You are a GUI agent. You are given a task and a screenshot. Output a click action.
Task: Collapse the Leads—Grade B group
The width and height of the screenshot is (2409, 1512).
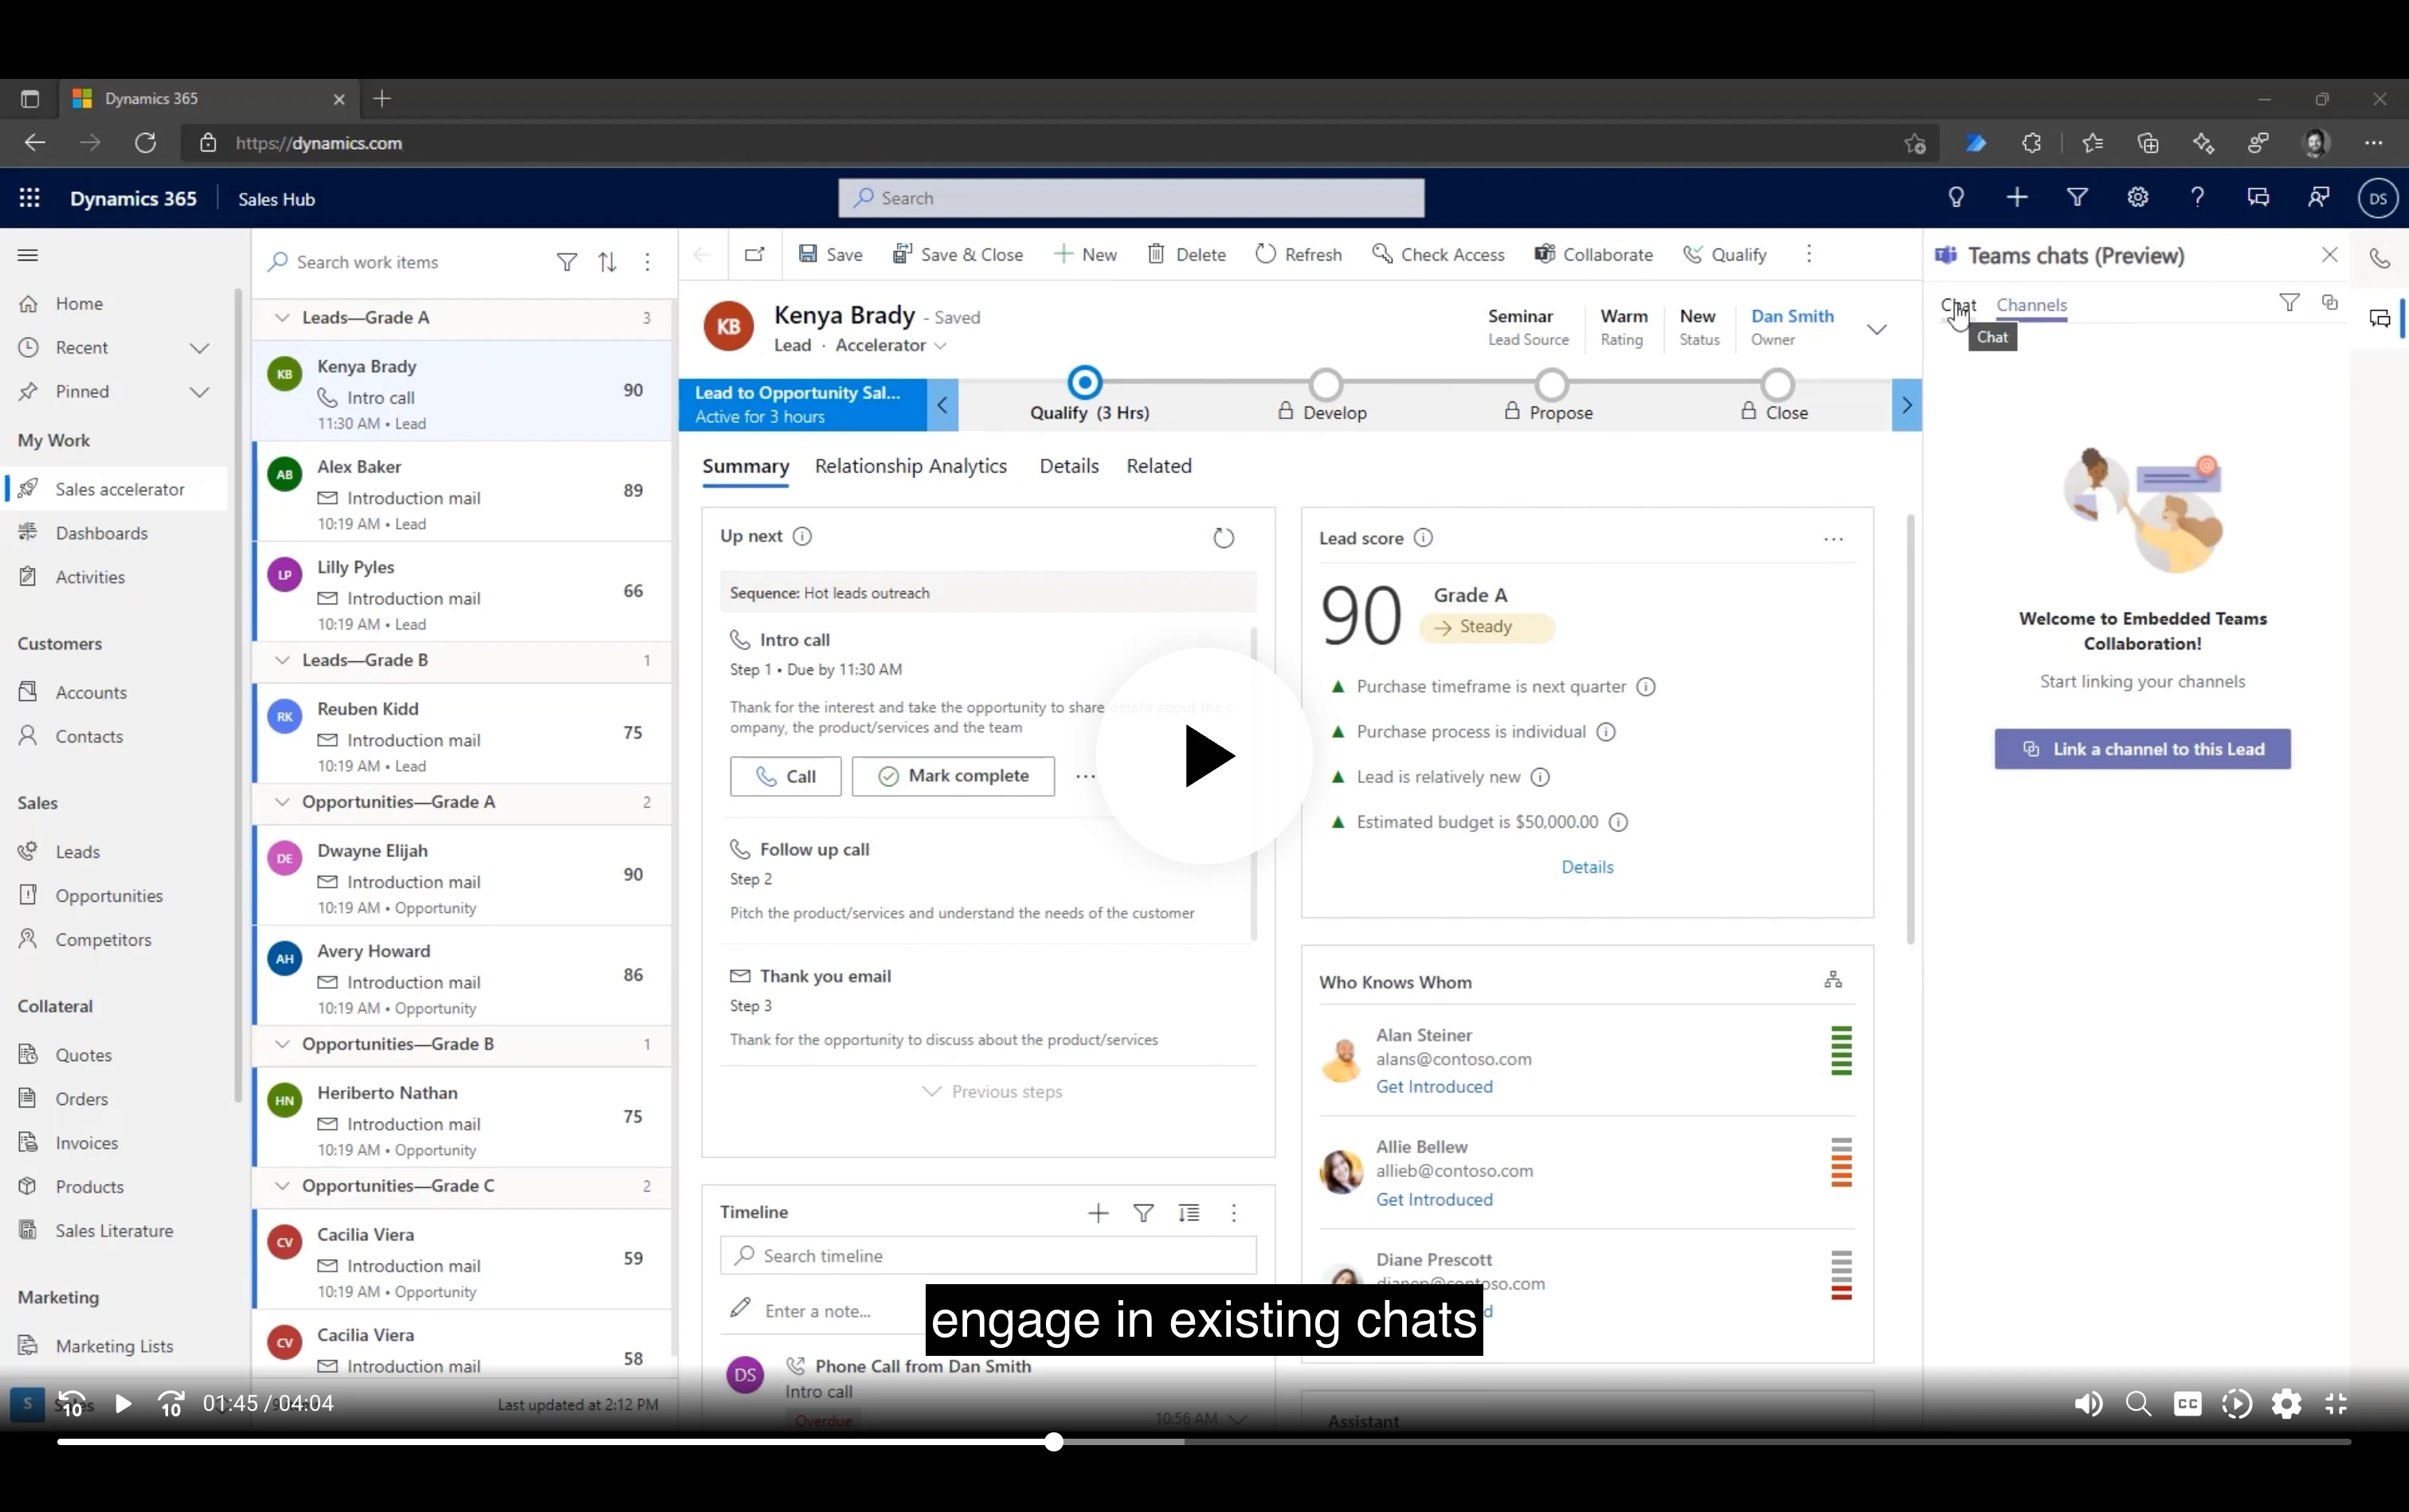click(282, 660)
